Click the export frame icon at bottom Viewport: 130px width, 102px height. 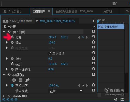pos(122,99)
